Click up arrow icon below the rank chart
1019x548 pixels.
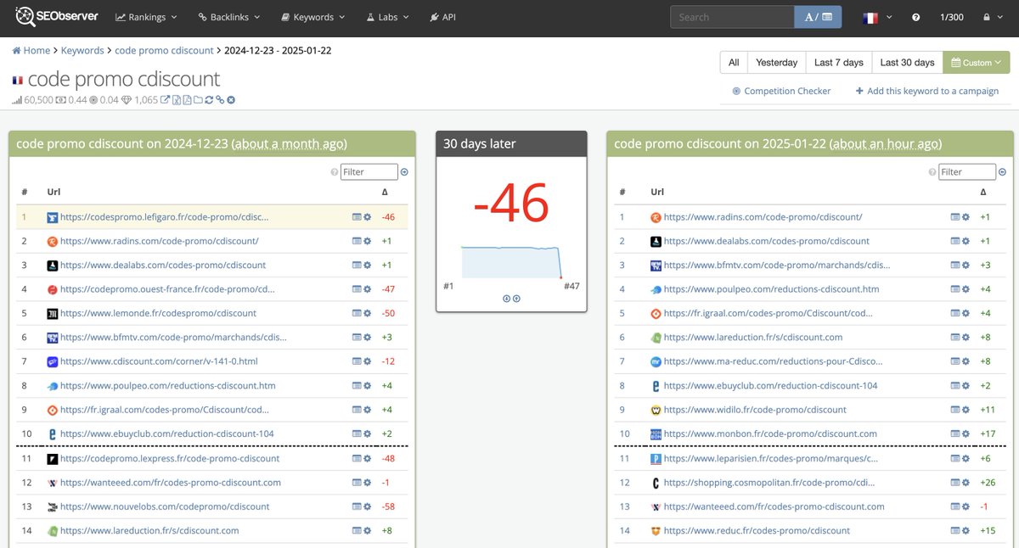point(516,299)
